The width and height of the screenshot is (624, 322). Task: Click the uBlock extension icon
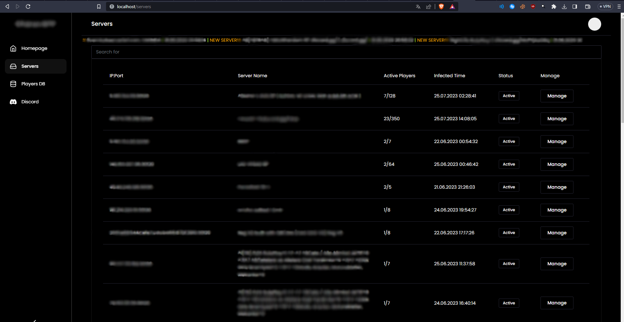coord(533,7)
